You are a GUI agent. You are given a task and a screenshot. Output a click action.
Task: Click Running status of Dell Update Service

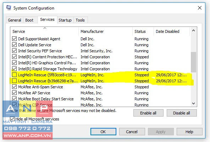point(142,45)
